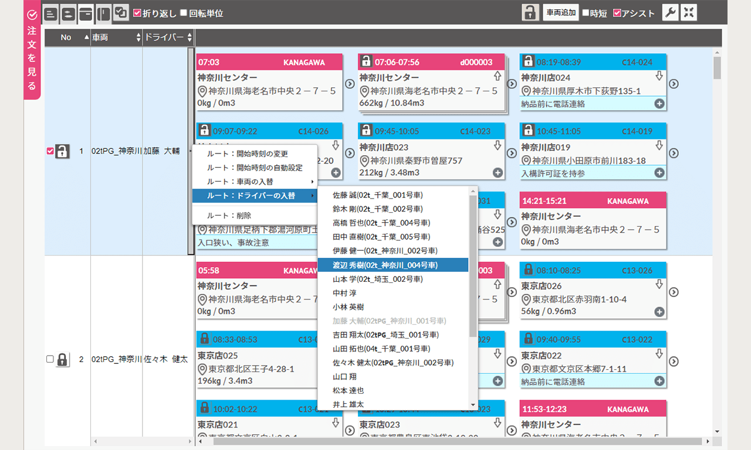
Task: Click the down arrow on 東京店026 card
Action: (x=659, y=284)
